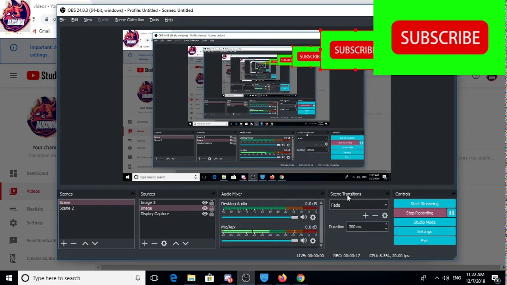This screenshot has height=285, width=507.
Task: Remove the selected scene using minus icon
Action: pos(73,243)
